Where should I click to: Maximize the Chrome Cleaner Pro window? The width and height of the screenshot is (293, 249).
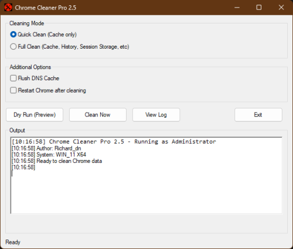point(259,8)
